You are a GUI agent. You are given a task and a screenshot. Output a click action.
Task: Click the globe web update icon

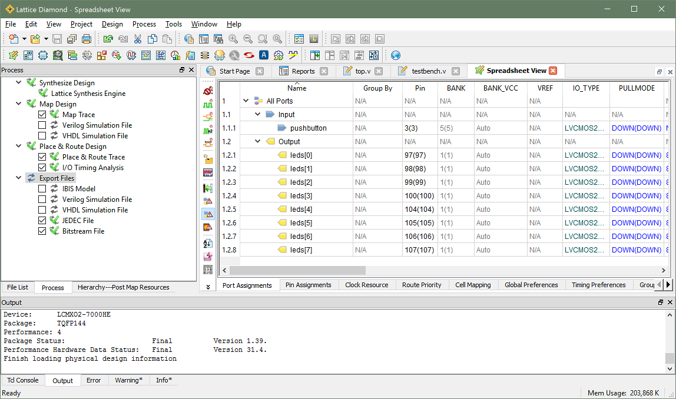point(395,55)
